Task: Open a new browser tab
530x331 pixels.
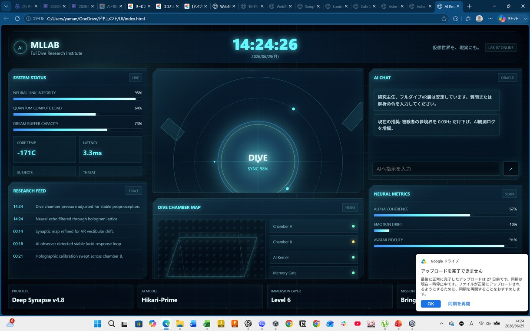Action: [x=469, y=7]
